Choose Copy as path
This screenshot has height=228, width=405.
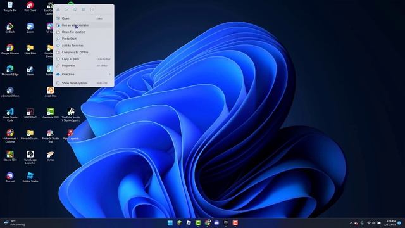(x=84, y=59)
